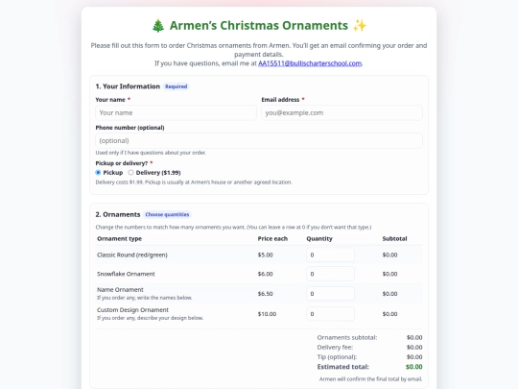Click the $6.50 price cell
Screen dimensions: 518x389
pos(266,294)
